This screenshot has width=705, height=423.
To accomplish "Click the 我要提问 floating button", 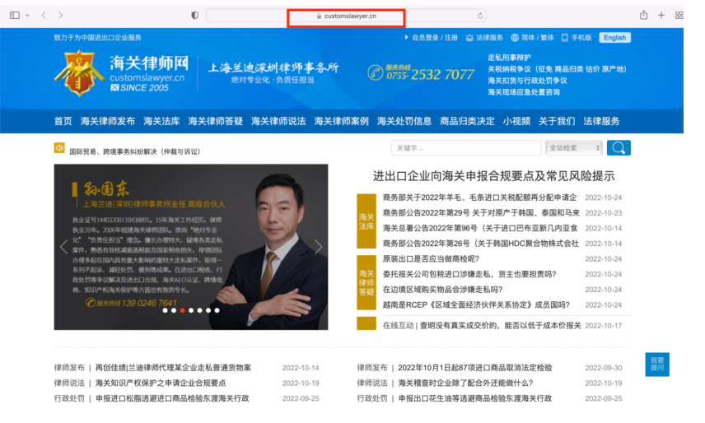I will pos(656,365).
